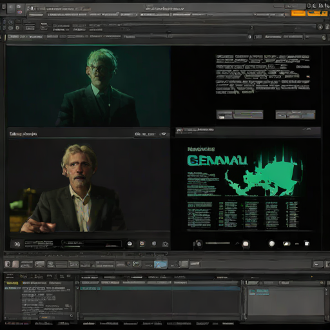The height and width of the screenshot is (330, 330).
Task: Select the blue highlighted tool in the middle toolbar
Action: point(160,264)
